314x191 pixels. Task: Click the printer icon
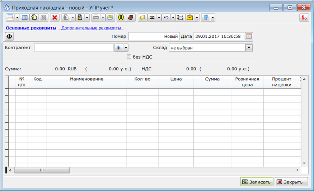pos(96,18)
